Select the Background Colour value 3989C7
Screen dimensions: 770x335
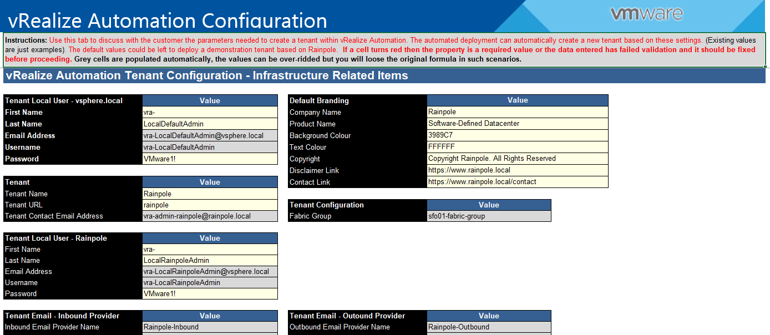[x=518, y=135]
